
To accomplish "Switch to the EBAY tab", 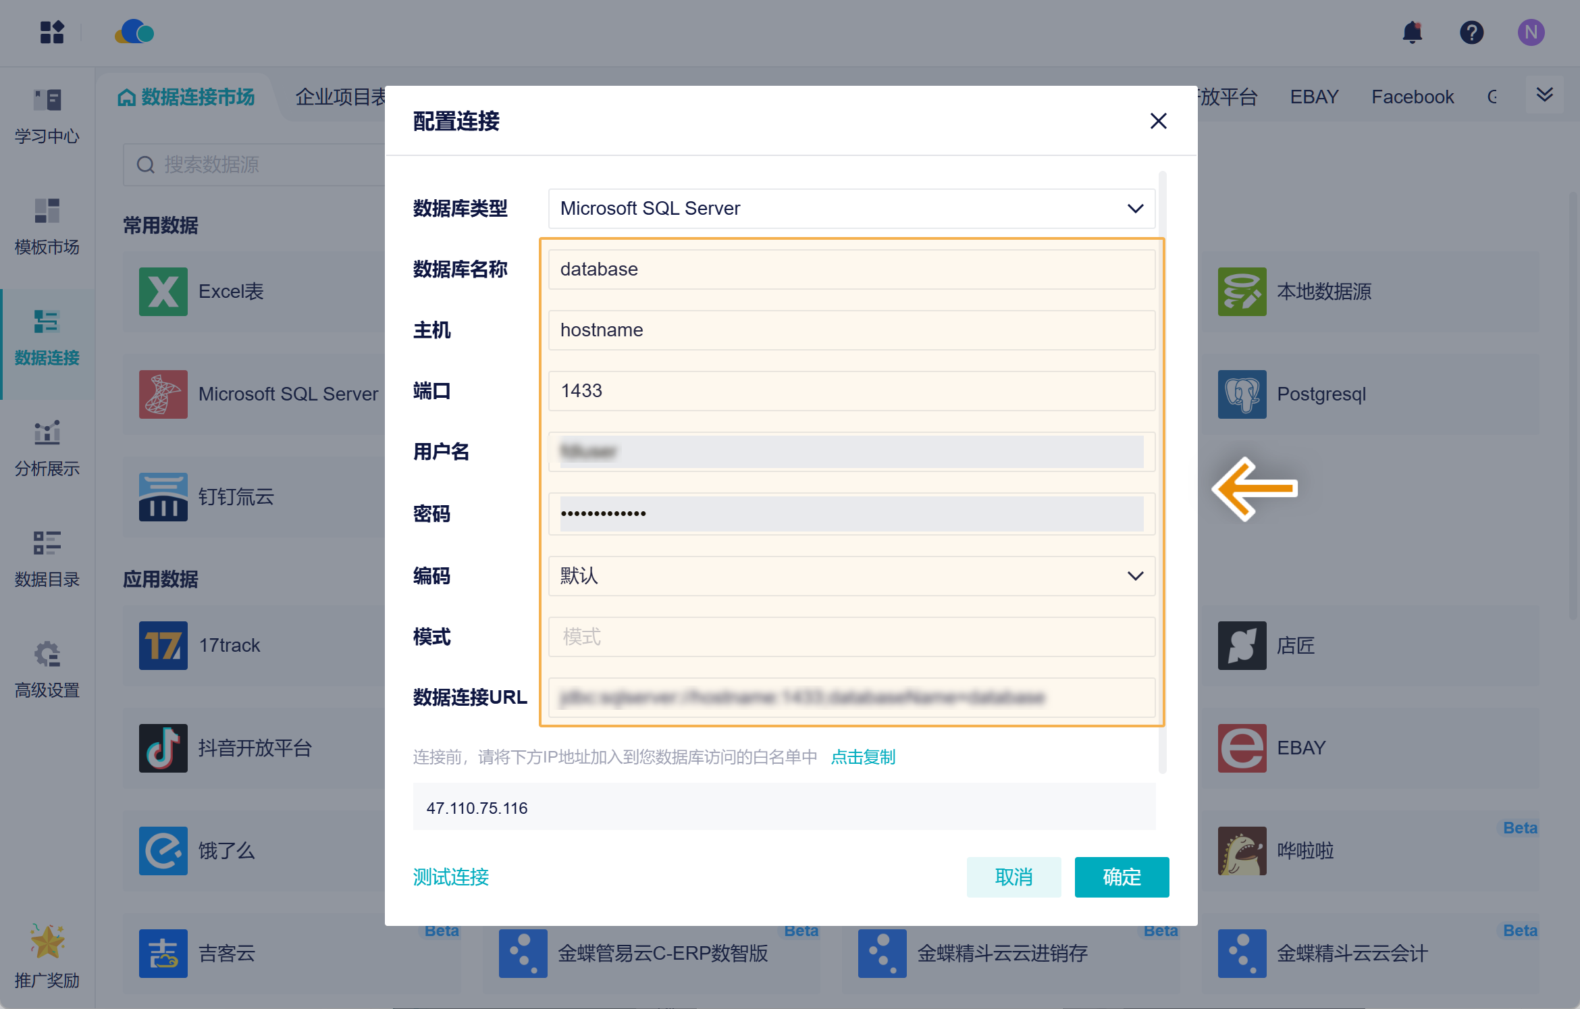I will pos(1314,97).
